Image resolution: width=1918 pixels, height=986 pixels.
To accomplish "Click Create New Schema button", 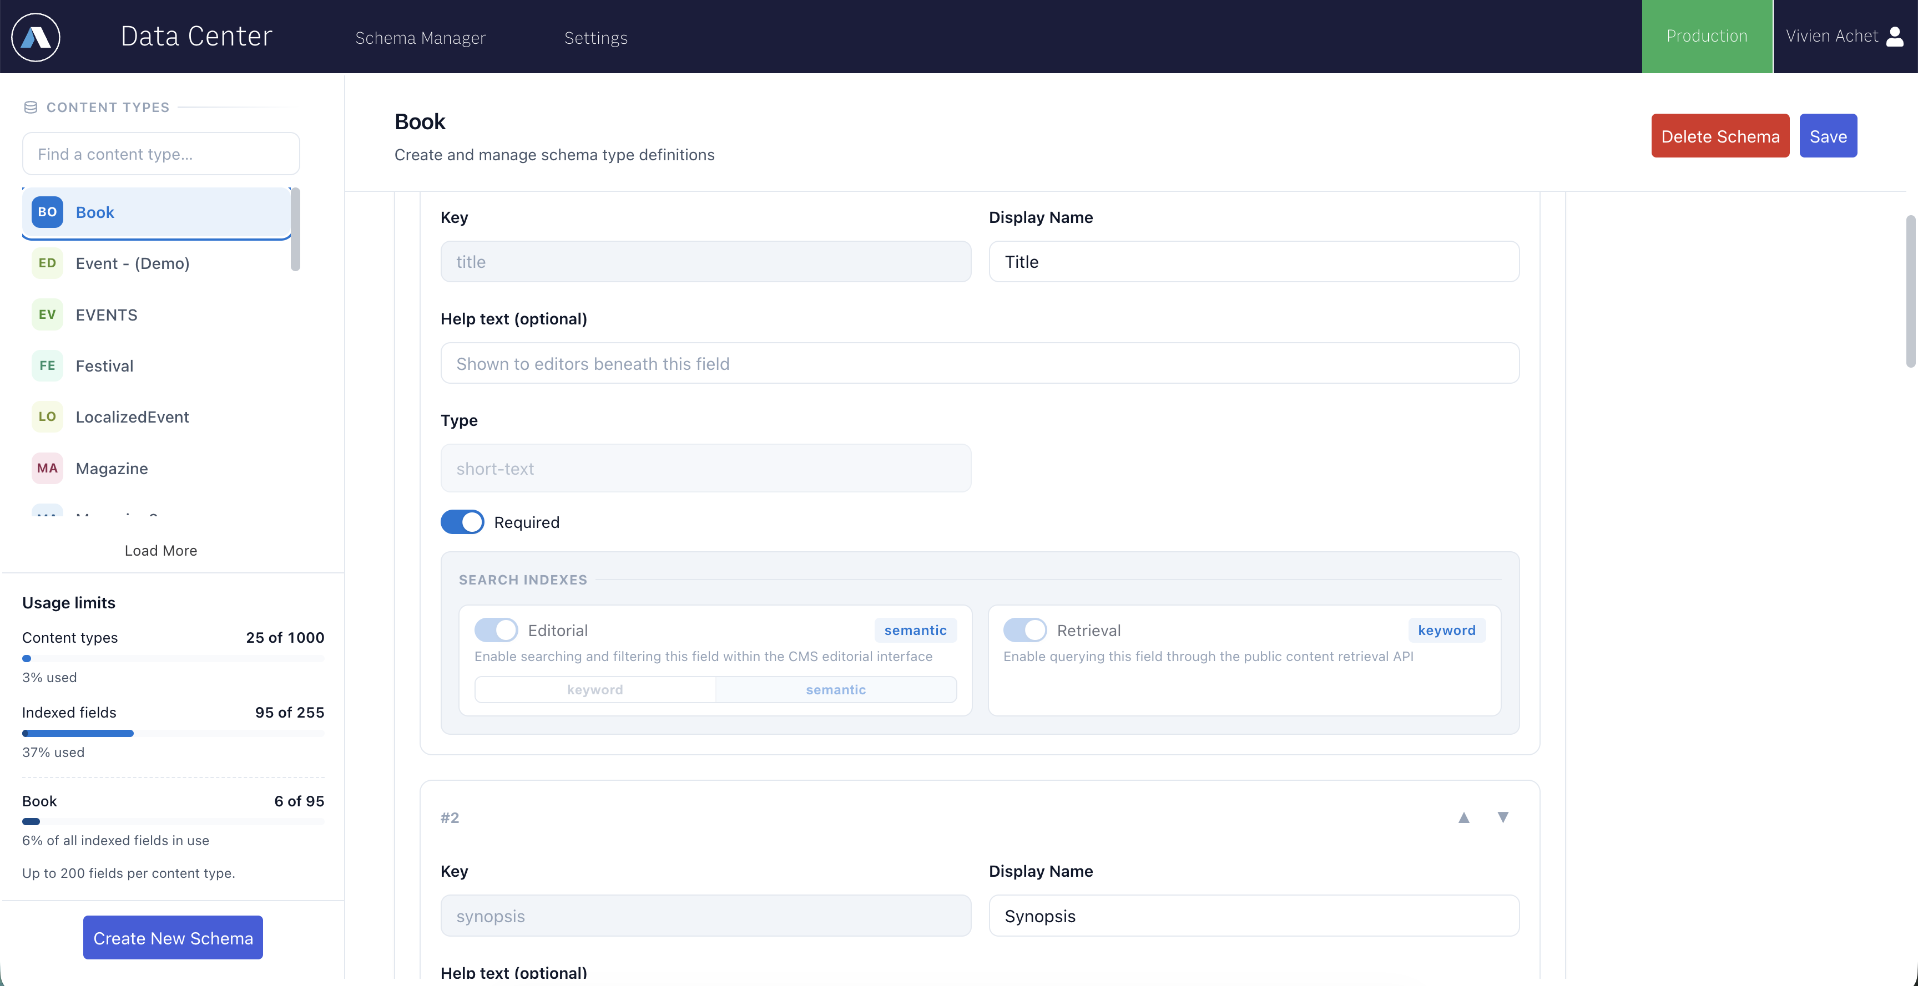I will point(173,938).
